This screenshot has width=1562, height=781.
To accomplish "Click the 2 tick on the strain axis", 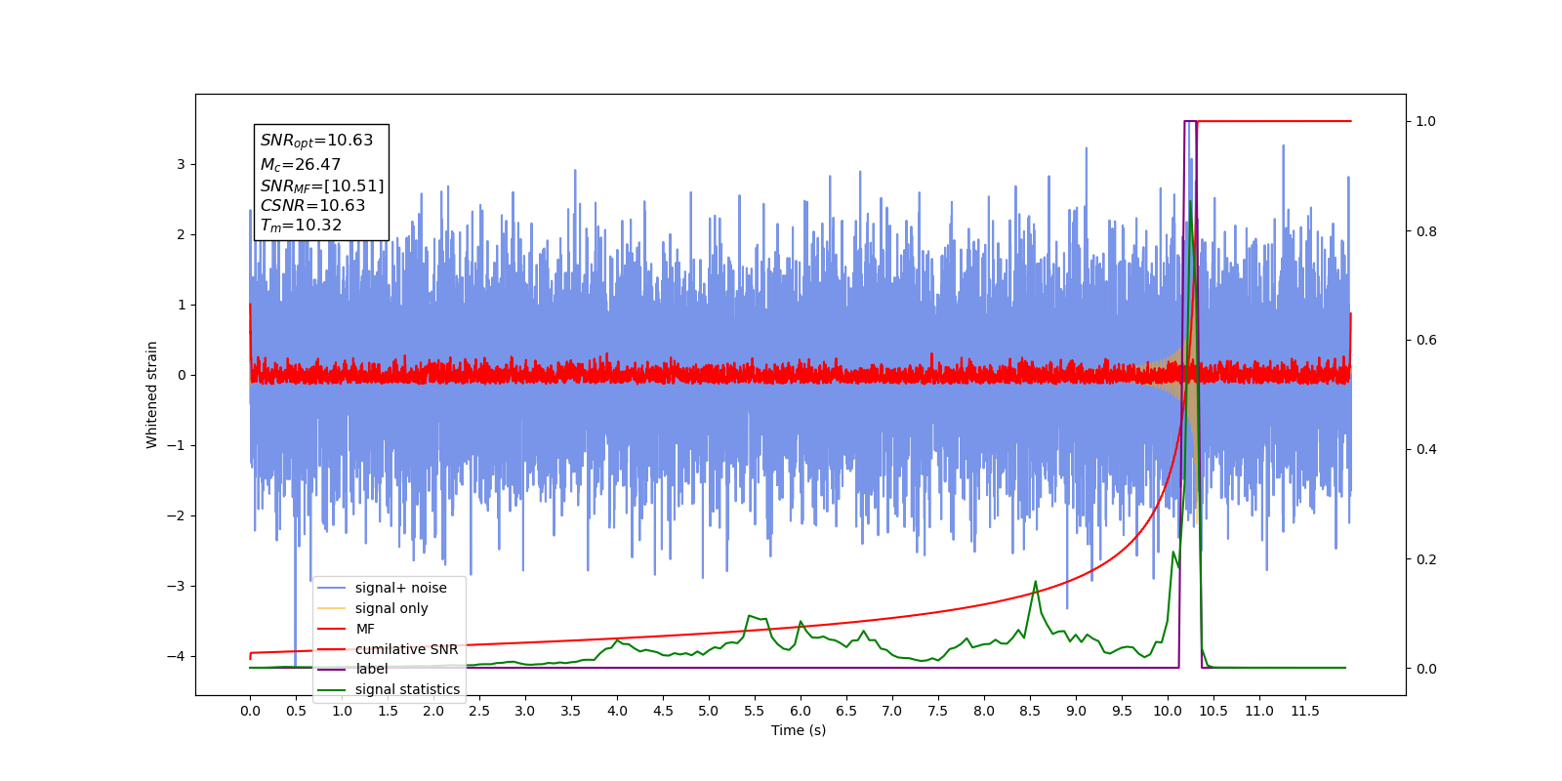I will [x=181, y=234].
